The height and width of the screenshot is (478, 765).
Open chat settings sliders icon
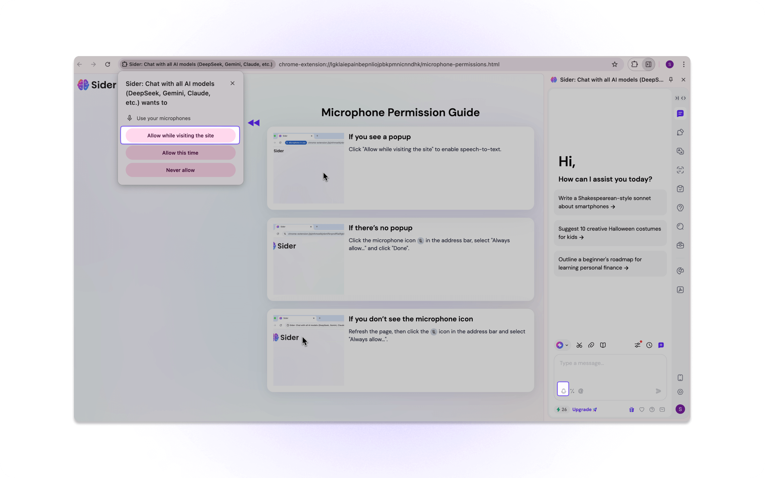tap(637, 345)
